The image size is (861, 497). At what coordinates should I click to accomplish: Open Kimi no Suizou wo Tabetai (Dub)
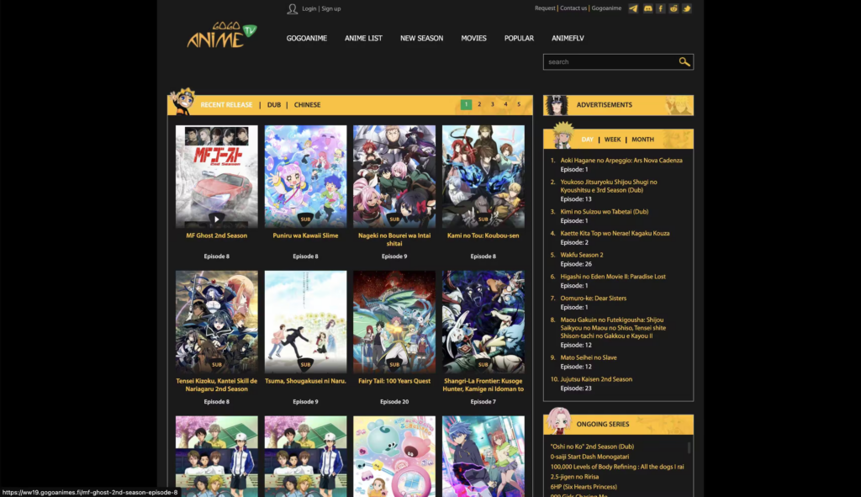[604, 211]
